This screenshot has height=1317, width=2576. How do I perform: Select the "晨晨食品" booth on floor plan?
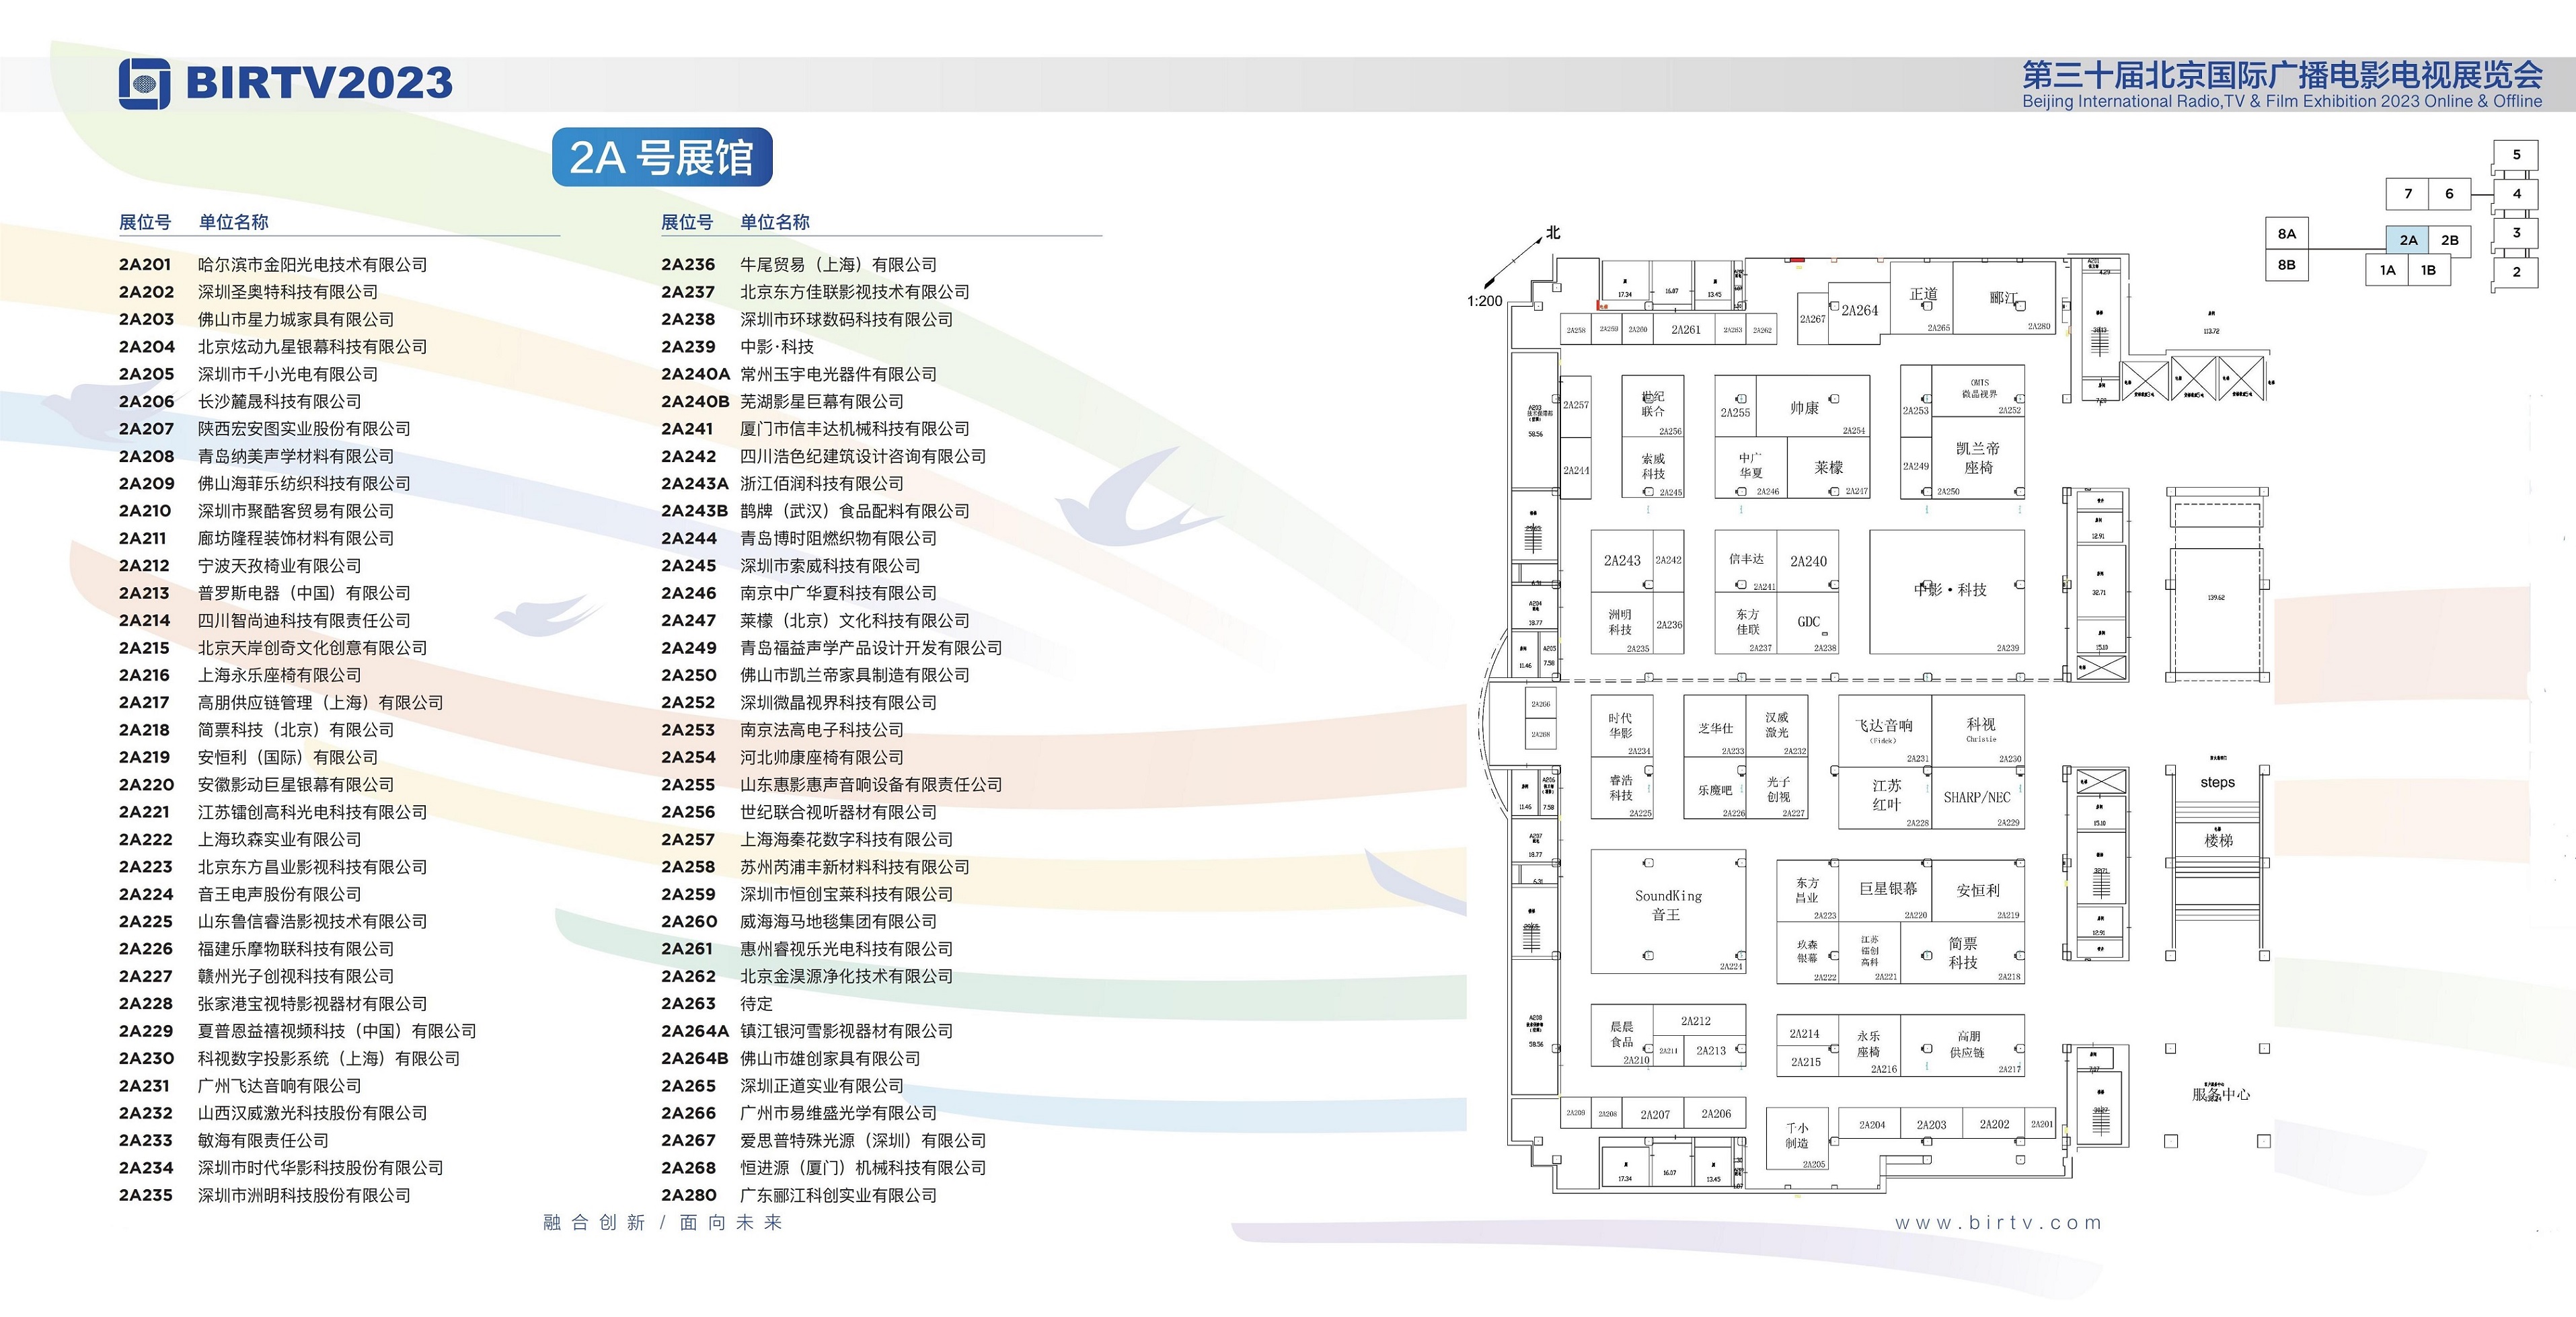click(1622, 1036)
